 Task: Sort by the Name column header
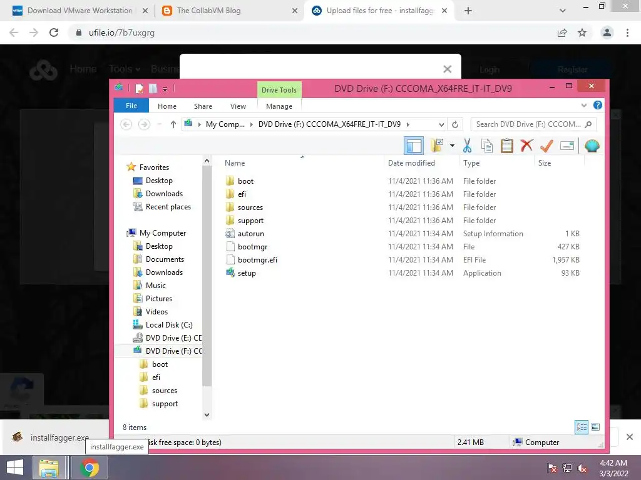pyautogui.click(x=235, y=163)
